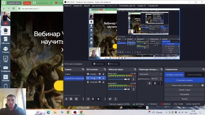Screen dimensions: 205x115
Task: Open Правка menu in OBS
Action: click(x=78, y=6)
